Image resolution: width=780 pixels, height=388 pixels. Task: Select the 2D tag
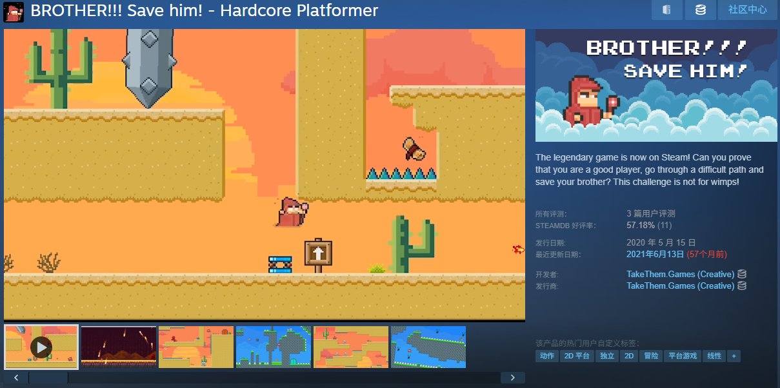tap(628, 356)
